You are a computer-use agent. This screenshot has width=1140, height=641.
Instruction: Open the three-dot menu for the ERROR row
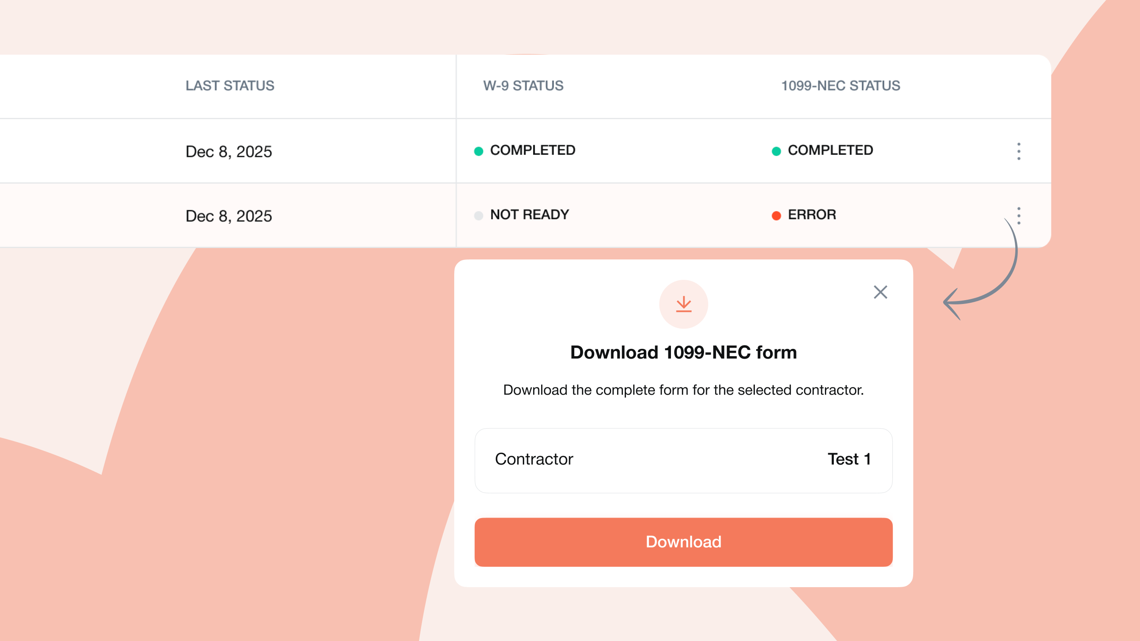pos(1018,216)
